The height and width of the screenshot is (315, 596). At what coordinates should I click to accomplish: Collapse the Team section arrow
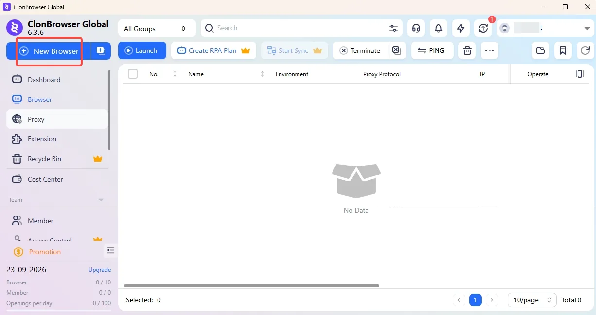(x=101, y=200)
